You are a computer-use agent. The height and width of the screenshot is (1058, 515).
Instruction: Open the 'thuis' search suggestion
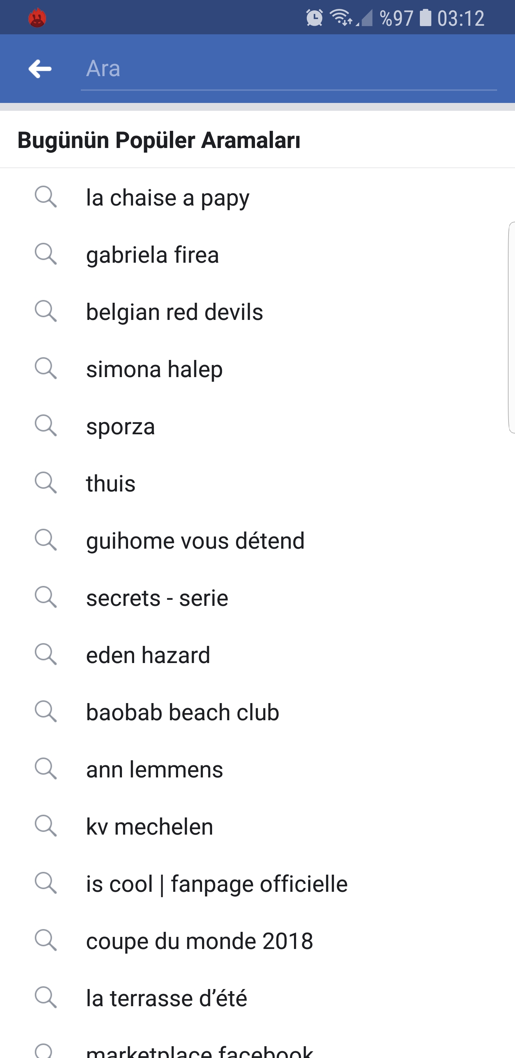(257, 483)
